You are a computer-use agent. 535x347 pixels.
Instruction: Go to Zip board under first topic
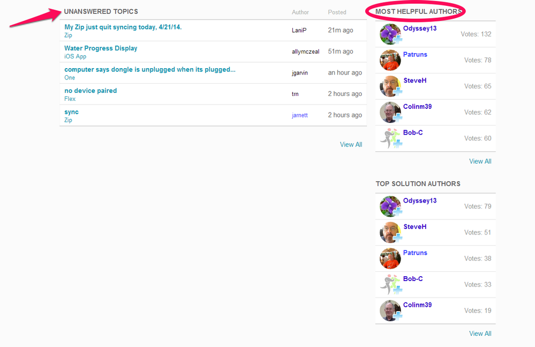68,35
